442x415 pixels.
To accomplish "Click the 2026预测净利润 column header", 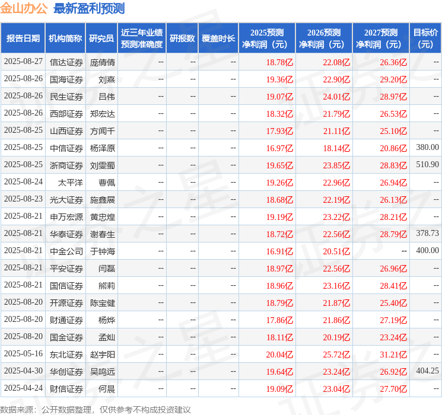I will pyautogui.click(x=324, y=39).
